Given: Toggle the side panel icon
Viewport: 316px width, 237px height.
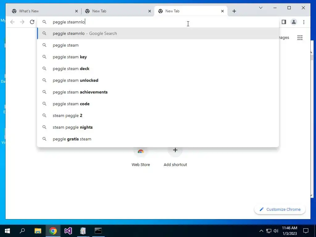Looking at the screenshot, I should pyautogui.click(x=284, y=22).
